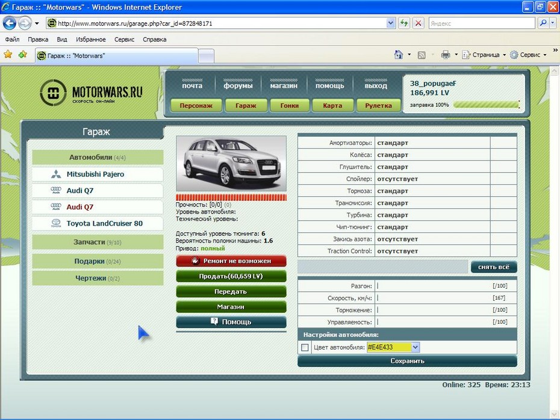The image size is (560, 420).
Task: Open the #E4E433 car color dropdown
Action: pos(393,347)
